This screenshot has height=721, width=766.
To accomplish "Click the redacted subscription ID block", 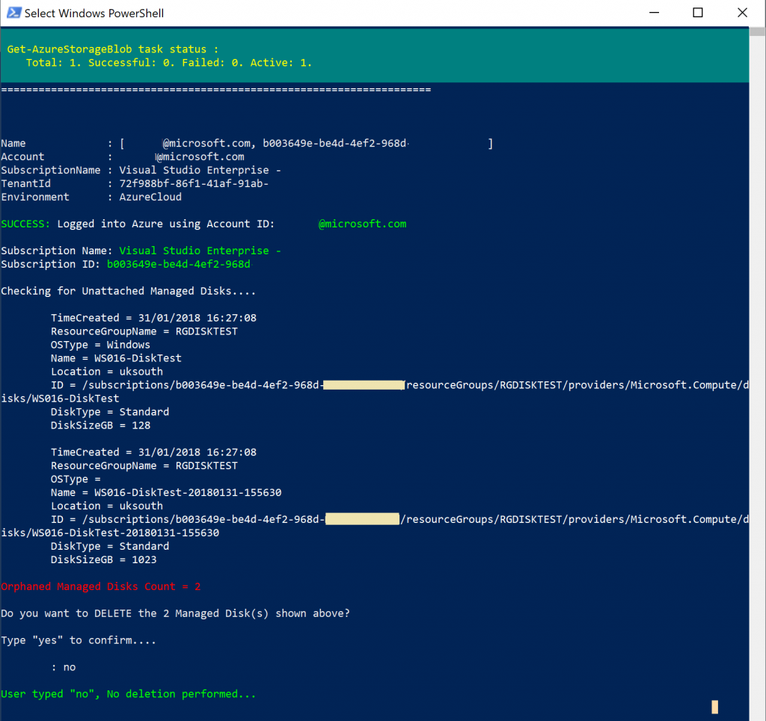I will [x=364, y=384].
